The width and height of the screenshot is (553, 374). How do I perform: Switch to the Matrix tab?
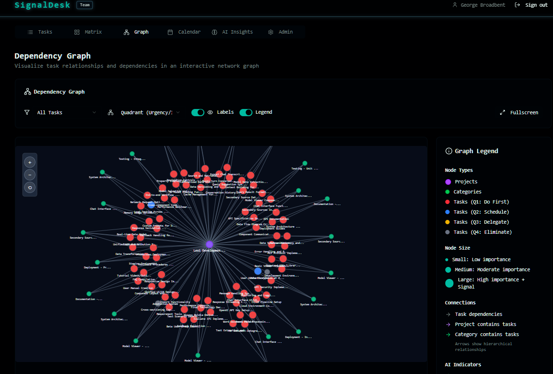(88, 32)
